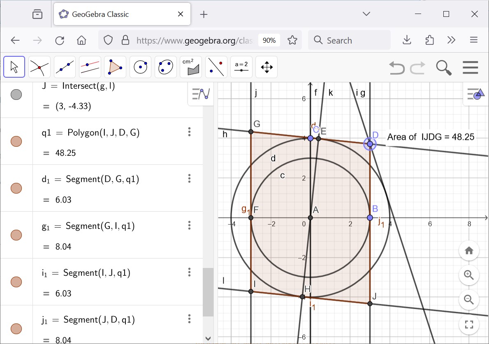This screenshot has width=489, height=344.
Task: Go back to the previous page
Action: [x=15, y=40]
